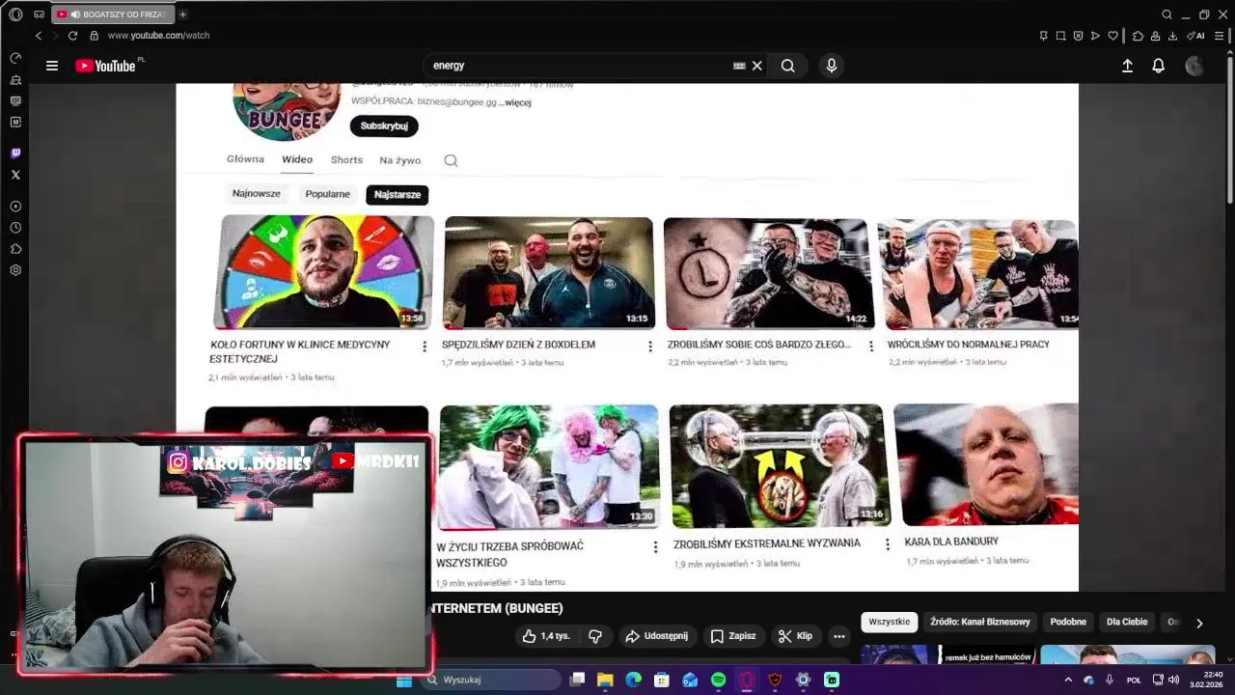
Task: Filter suggestions by Źródło: Kanał Biznesowy
Action: point(980,623)
